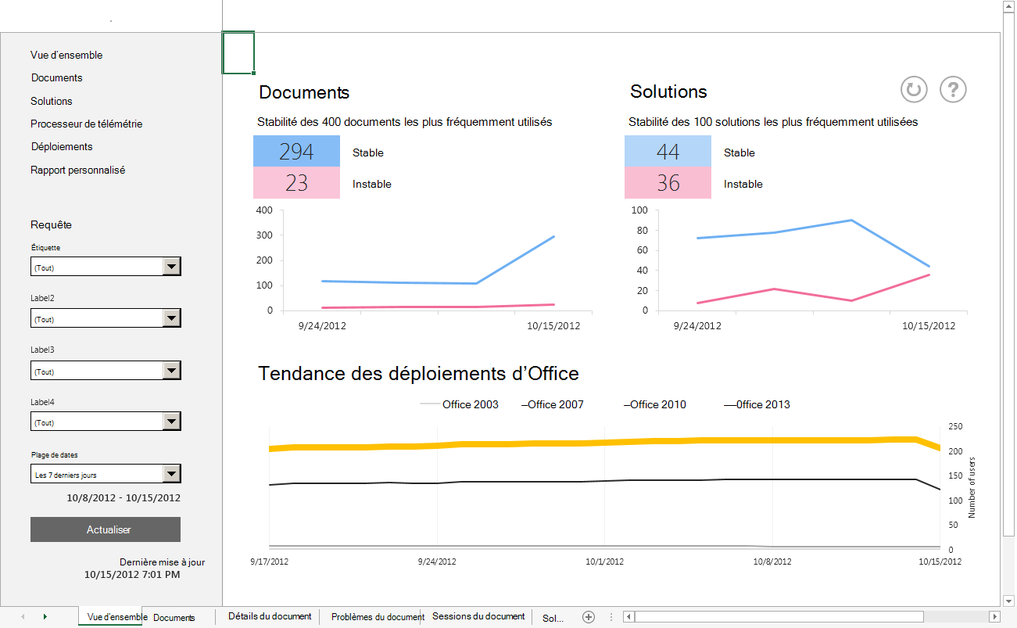Viewport: 1017px width, 628px height.
Task: Open the Détails du document tab
Action: pyautogui.click(x=270, y=617)
